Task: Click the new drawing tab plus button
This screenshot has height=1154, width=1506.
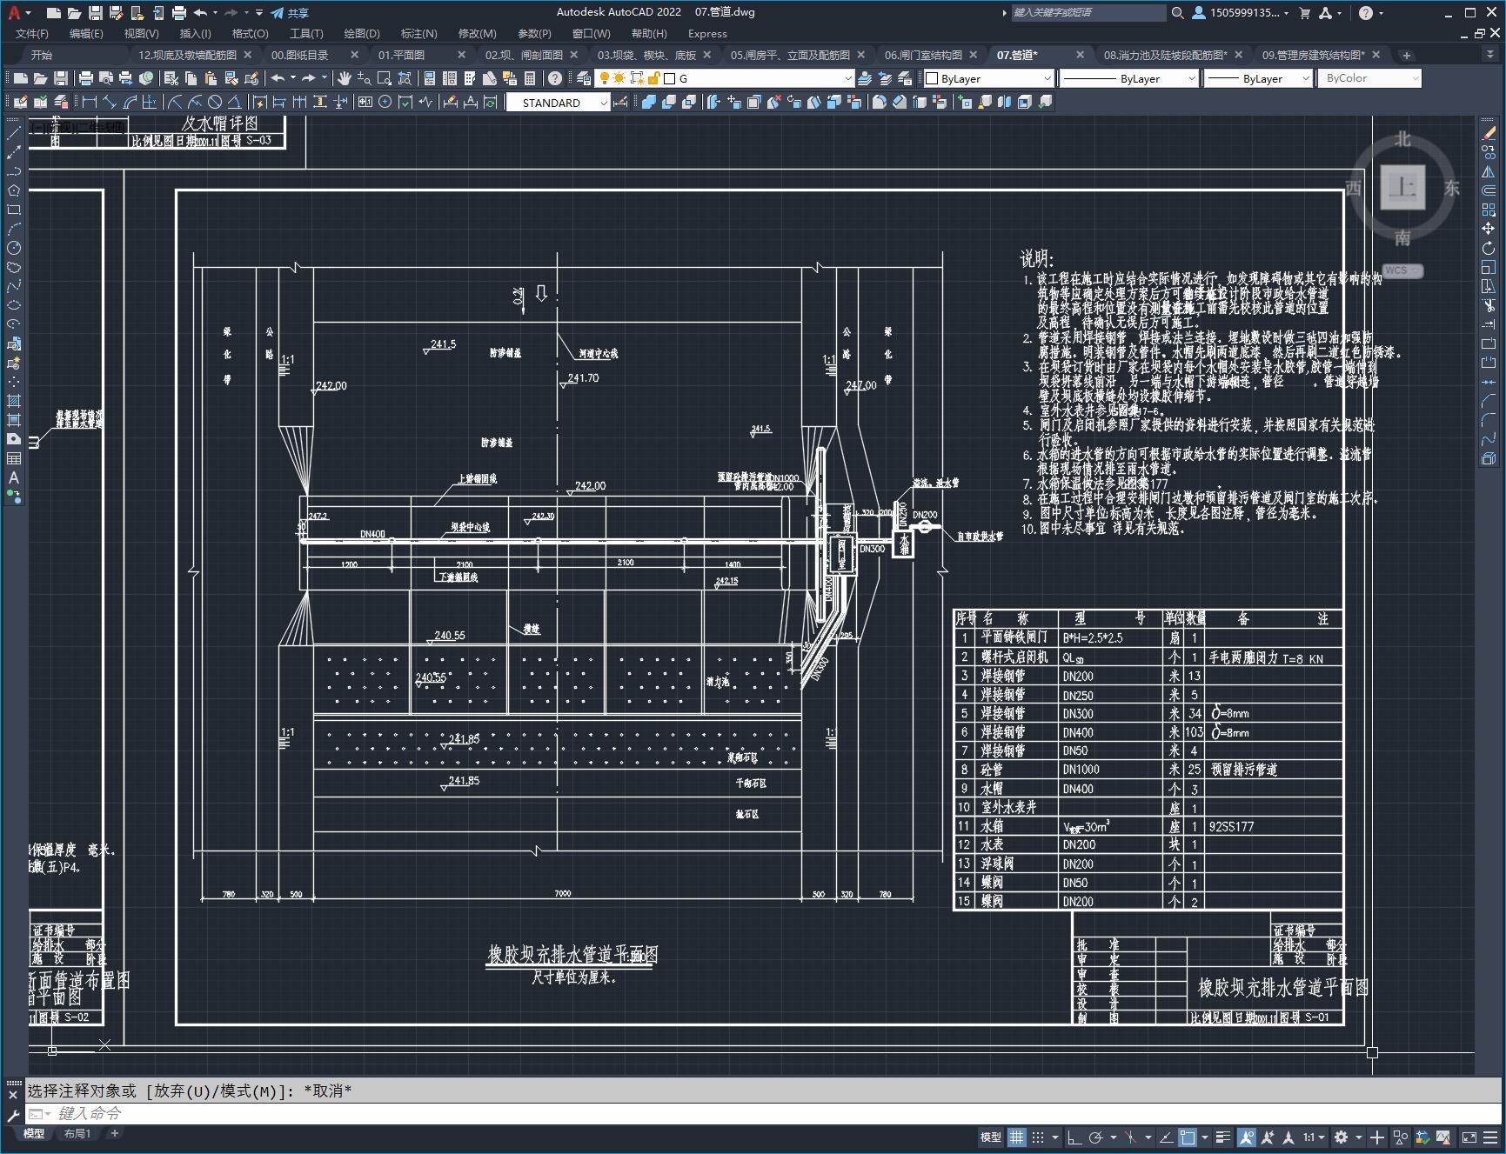Action: tap(1406, 55)
